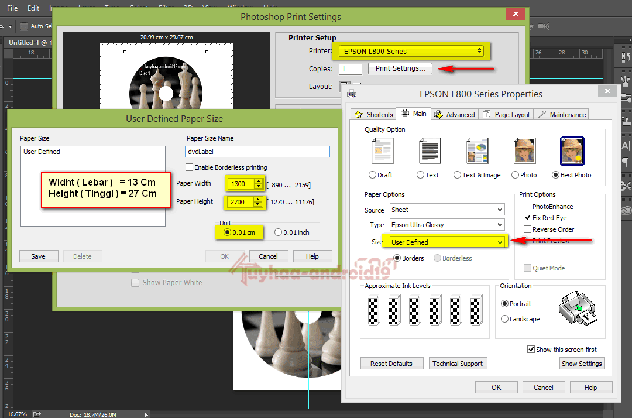Click OK in Epson Properties dialog
Viewport: 632px width, 418px height.
496,388
